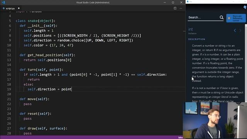The height and width of the screenshot is (139, 247).
Task: Click the 'int' heading in Kite docs
Action: (x=190, y=29)
